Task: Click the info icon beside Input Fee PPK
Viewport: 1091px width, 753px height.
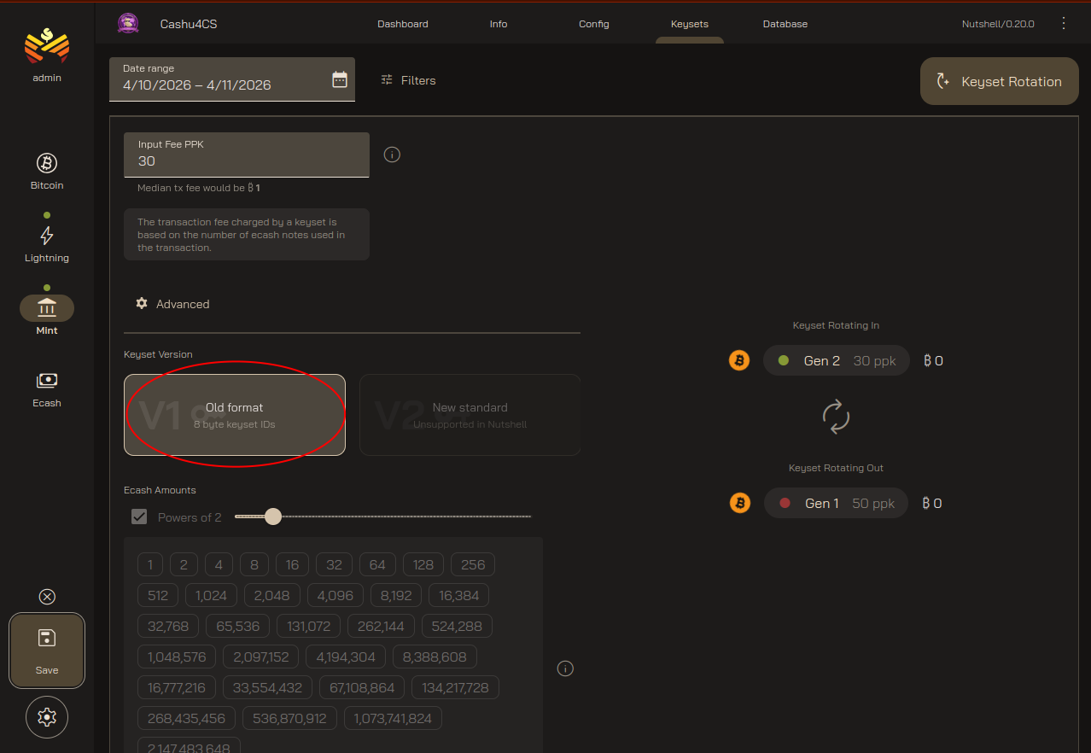Action: pos(392,155)
